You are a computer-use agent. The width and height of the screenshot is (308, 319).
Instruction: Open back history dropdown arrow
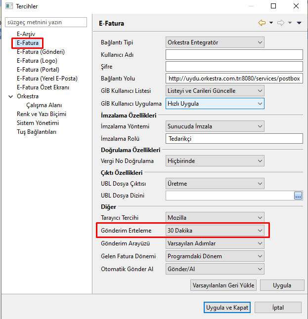pos(271,23)
